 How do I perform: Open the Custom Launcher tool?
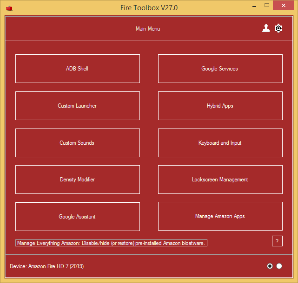pyautogui.click(x=78, y=106)
